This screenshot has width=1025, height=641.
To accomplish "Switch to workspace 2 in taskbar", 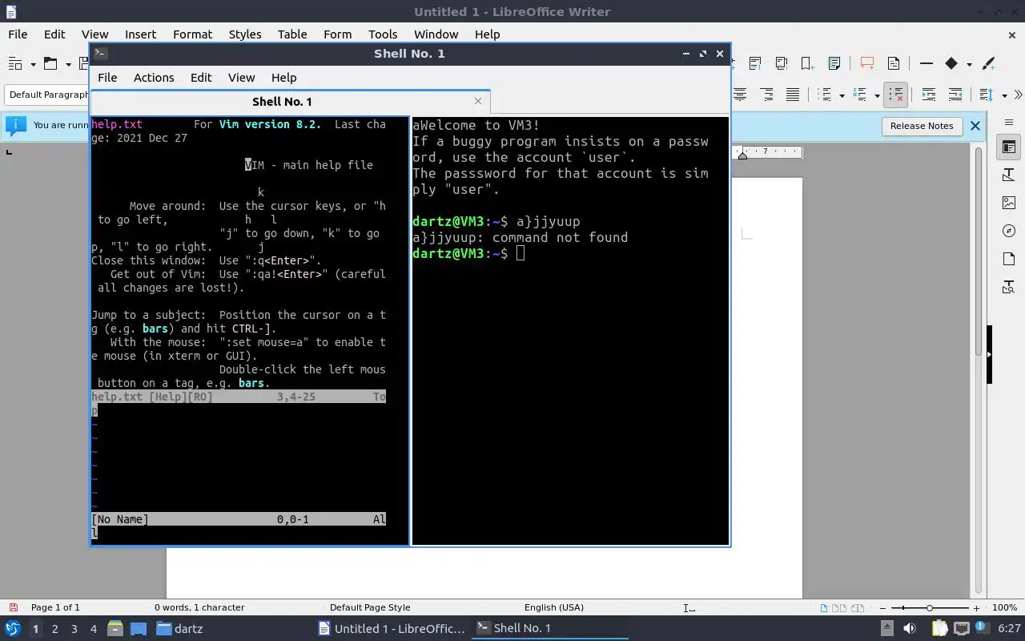I will tap(54, 629).
